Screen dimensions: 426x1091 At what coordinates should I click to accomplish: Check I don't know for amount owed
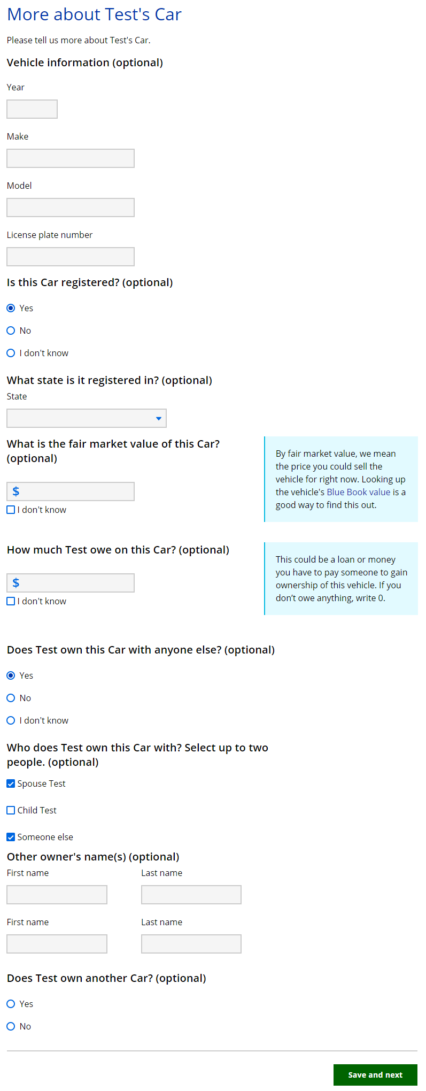[11, 601]
